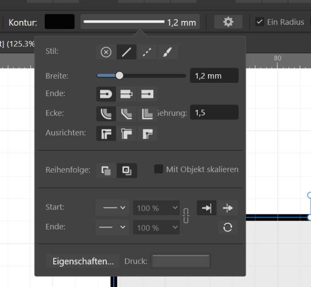The height and width of the screenshot is (287, 311).
Task: Select the texture brush stroke style
Action: [x=167, y=52]
